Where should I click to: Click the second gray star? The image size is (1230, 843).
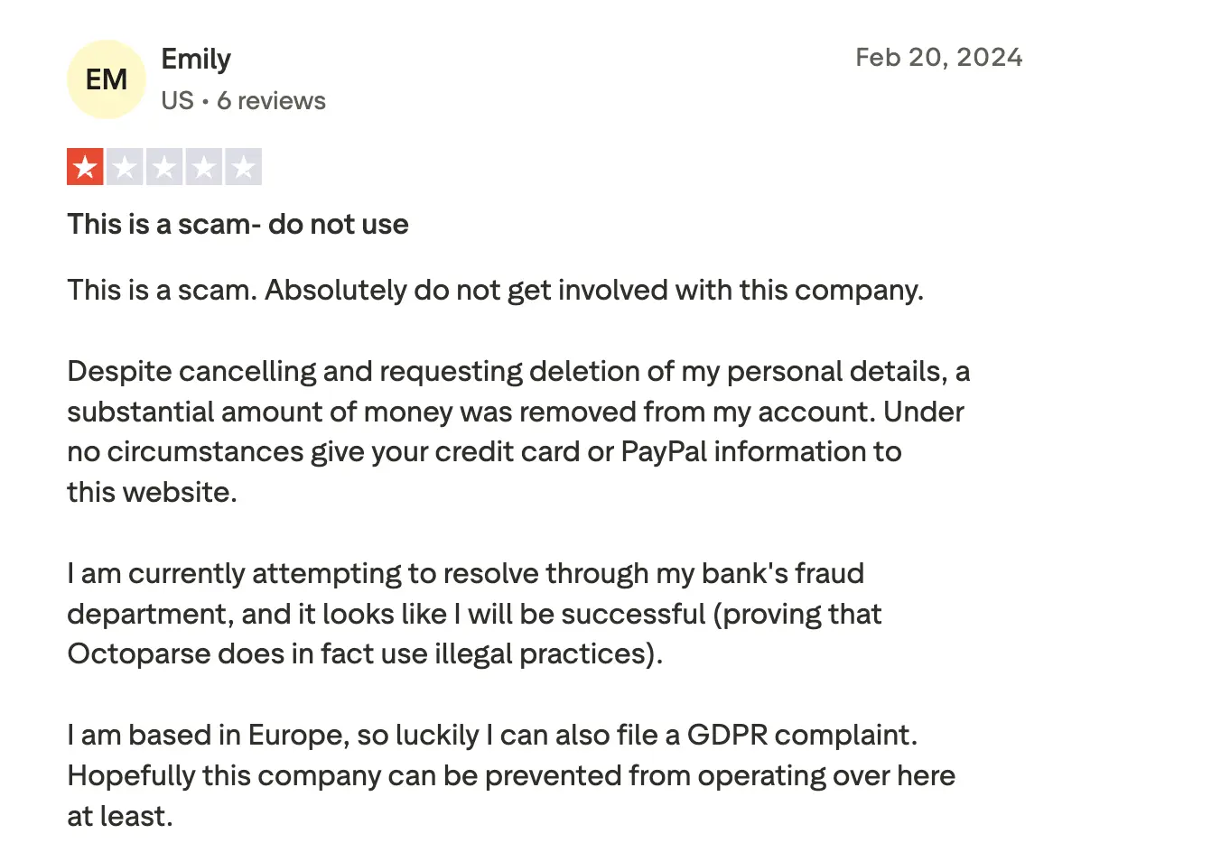[125, 167]
